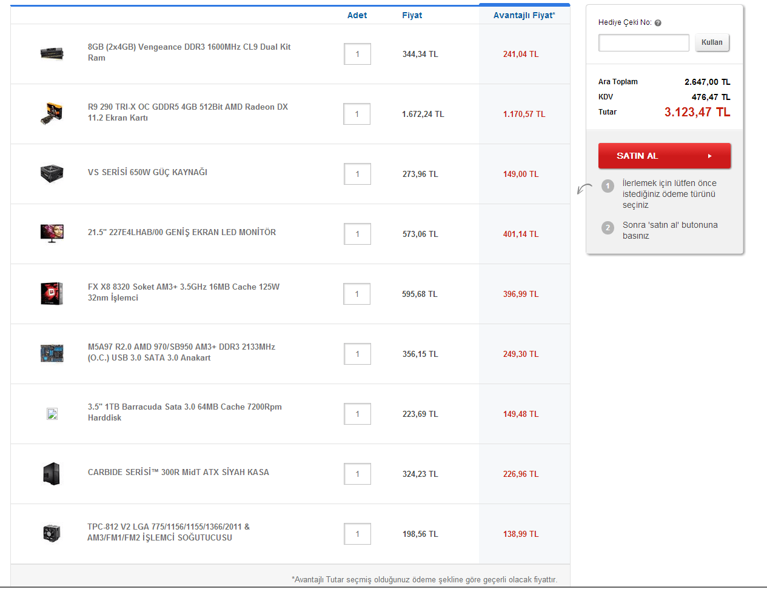Click the 344,34 TL price

point(420,54)
